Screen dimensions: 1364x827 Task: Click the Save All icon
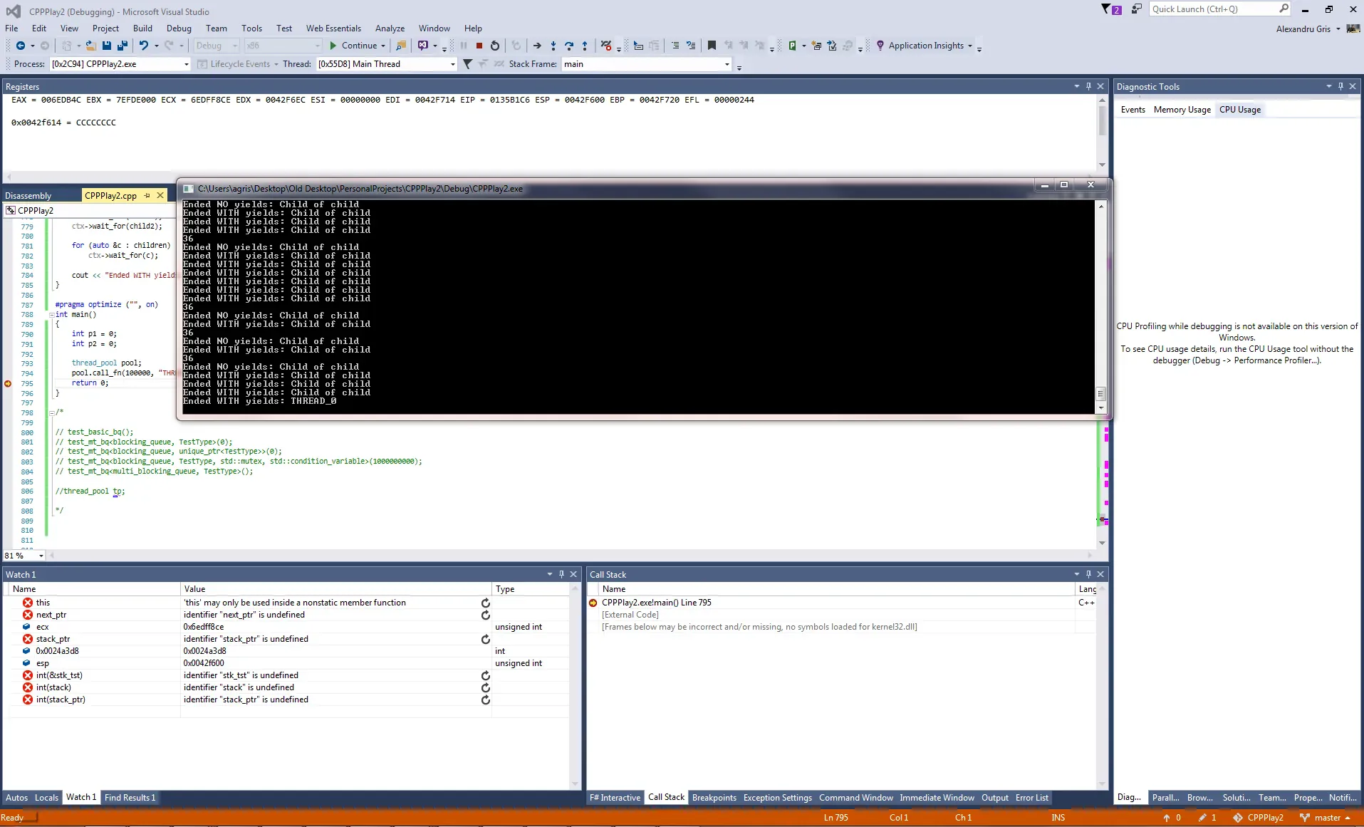(122, 46)
